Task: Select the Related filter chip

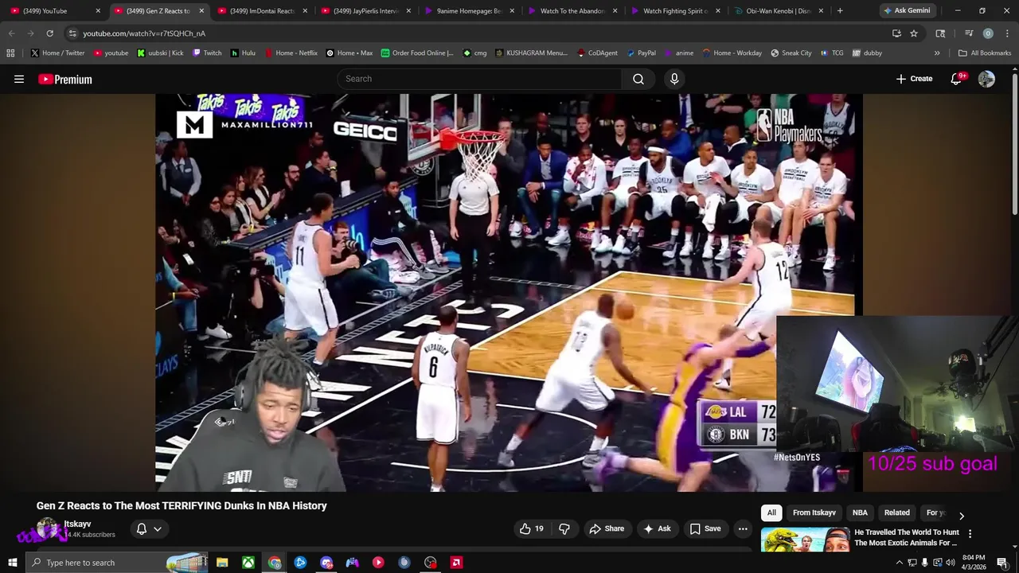Action: click(x=897, y=513)
